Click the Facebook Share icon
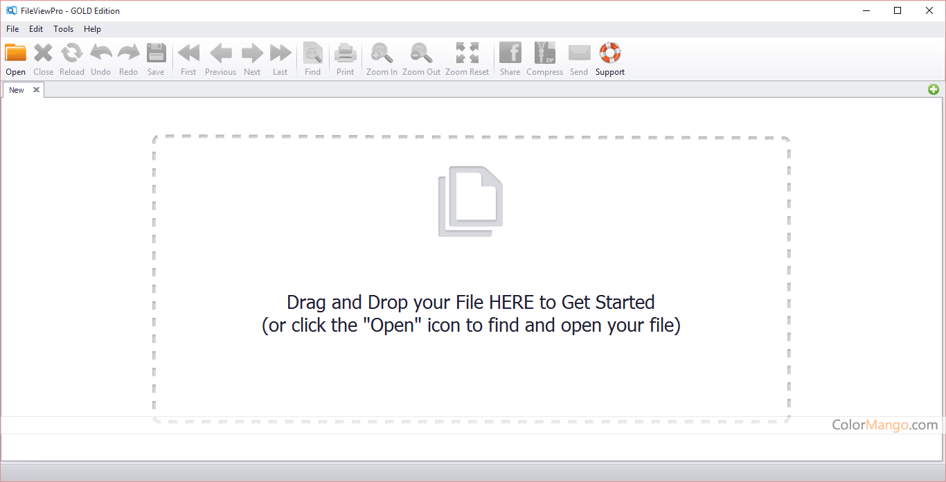 (510, 53)
